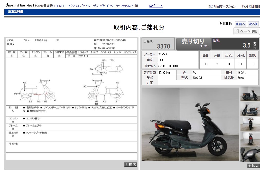Screen dimensions: 260x171
Task: Click the 原動機 A312E text on inspection sheet
Action: coord(104,48)
